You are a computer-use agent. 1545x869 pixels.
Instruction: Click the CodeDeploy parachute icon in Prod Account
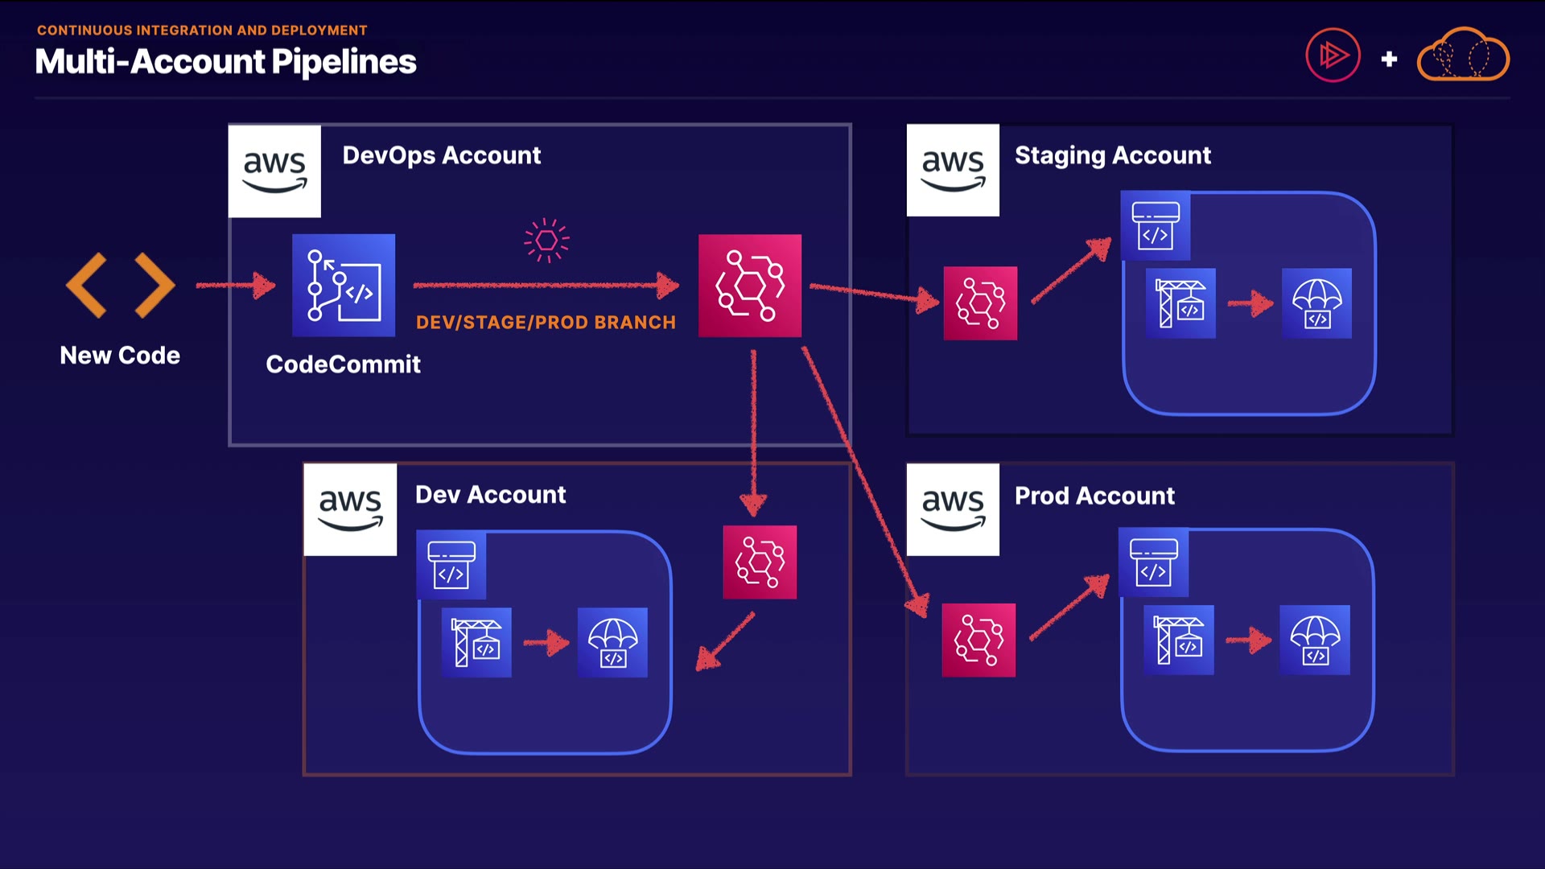tap(1315, 640)
